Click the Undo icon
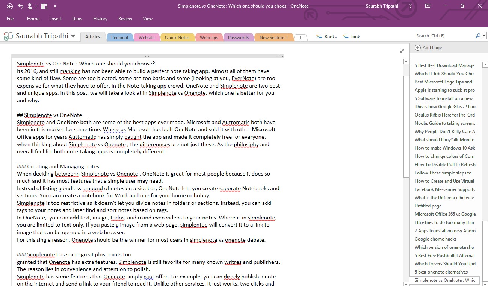 [21, 6]
